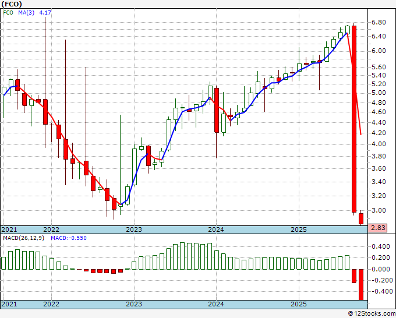Click the MA(3) indicator label
Viewport: 396px width, 318px height.
click(x=26, y=12)
